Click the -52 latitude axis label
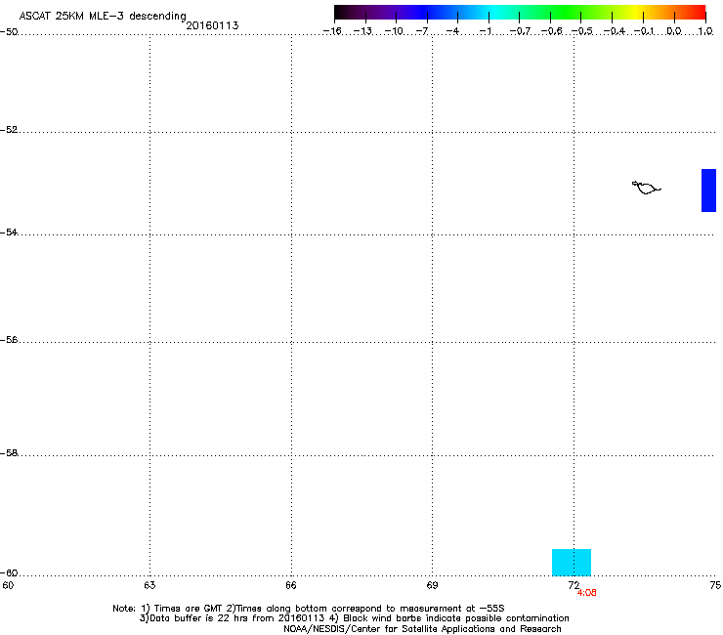This screenshot has width=723, height=635. [9, 130]
